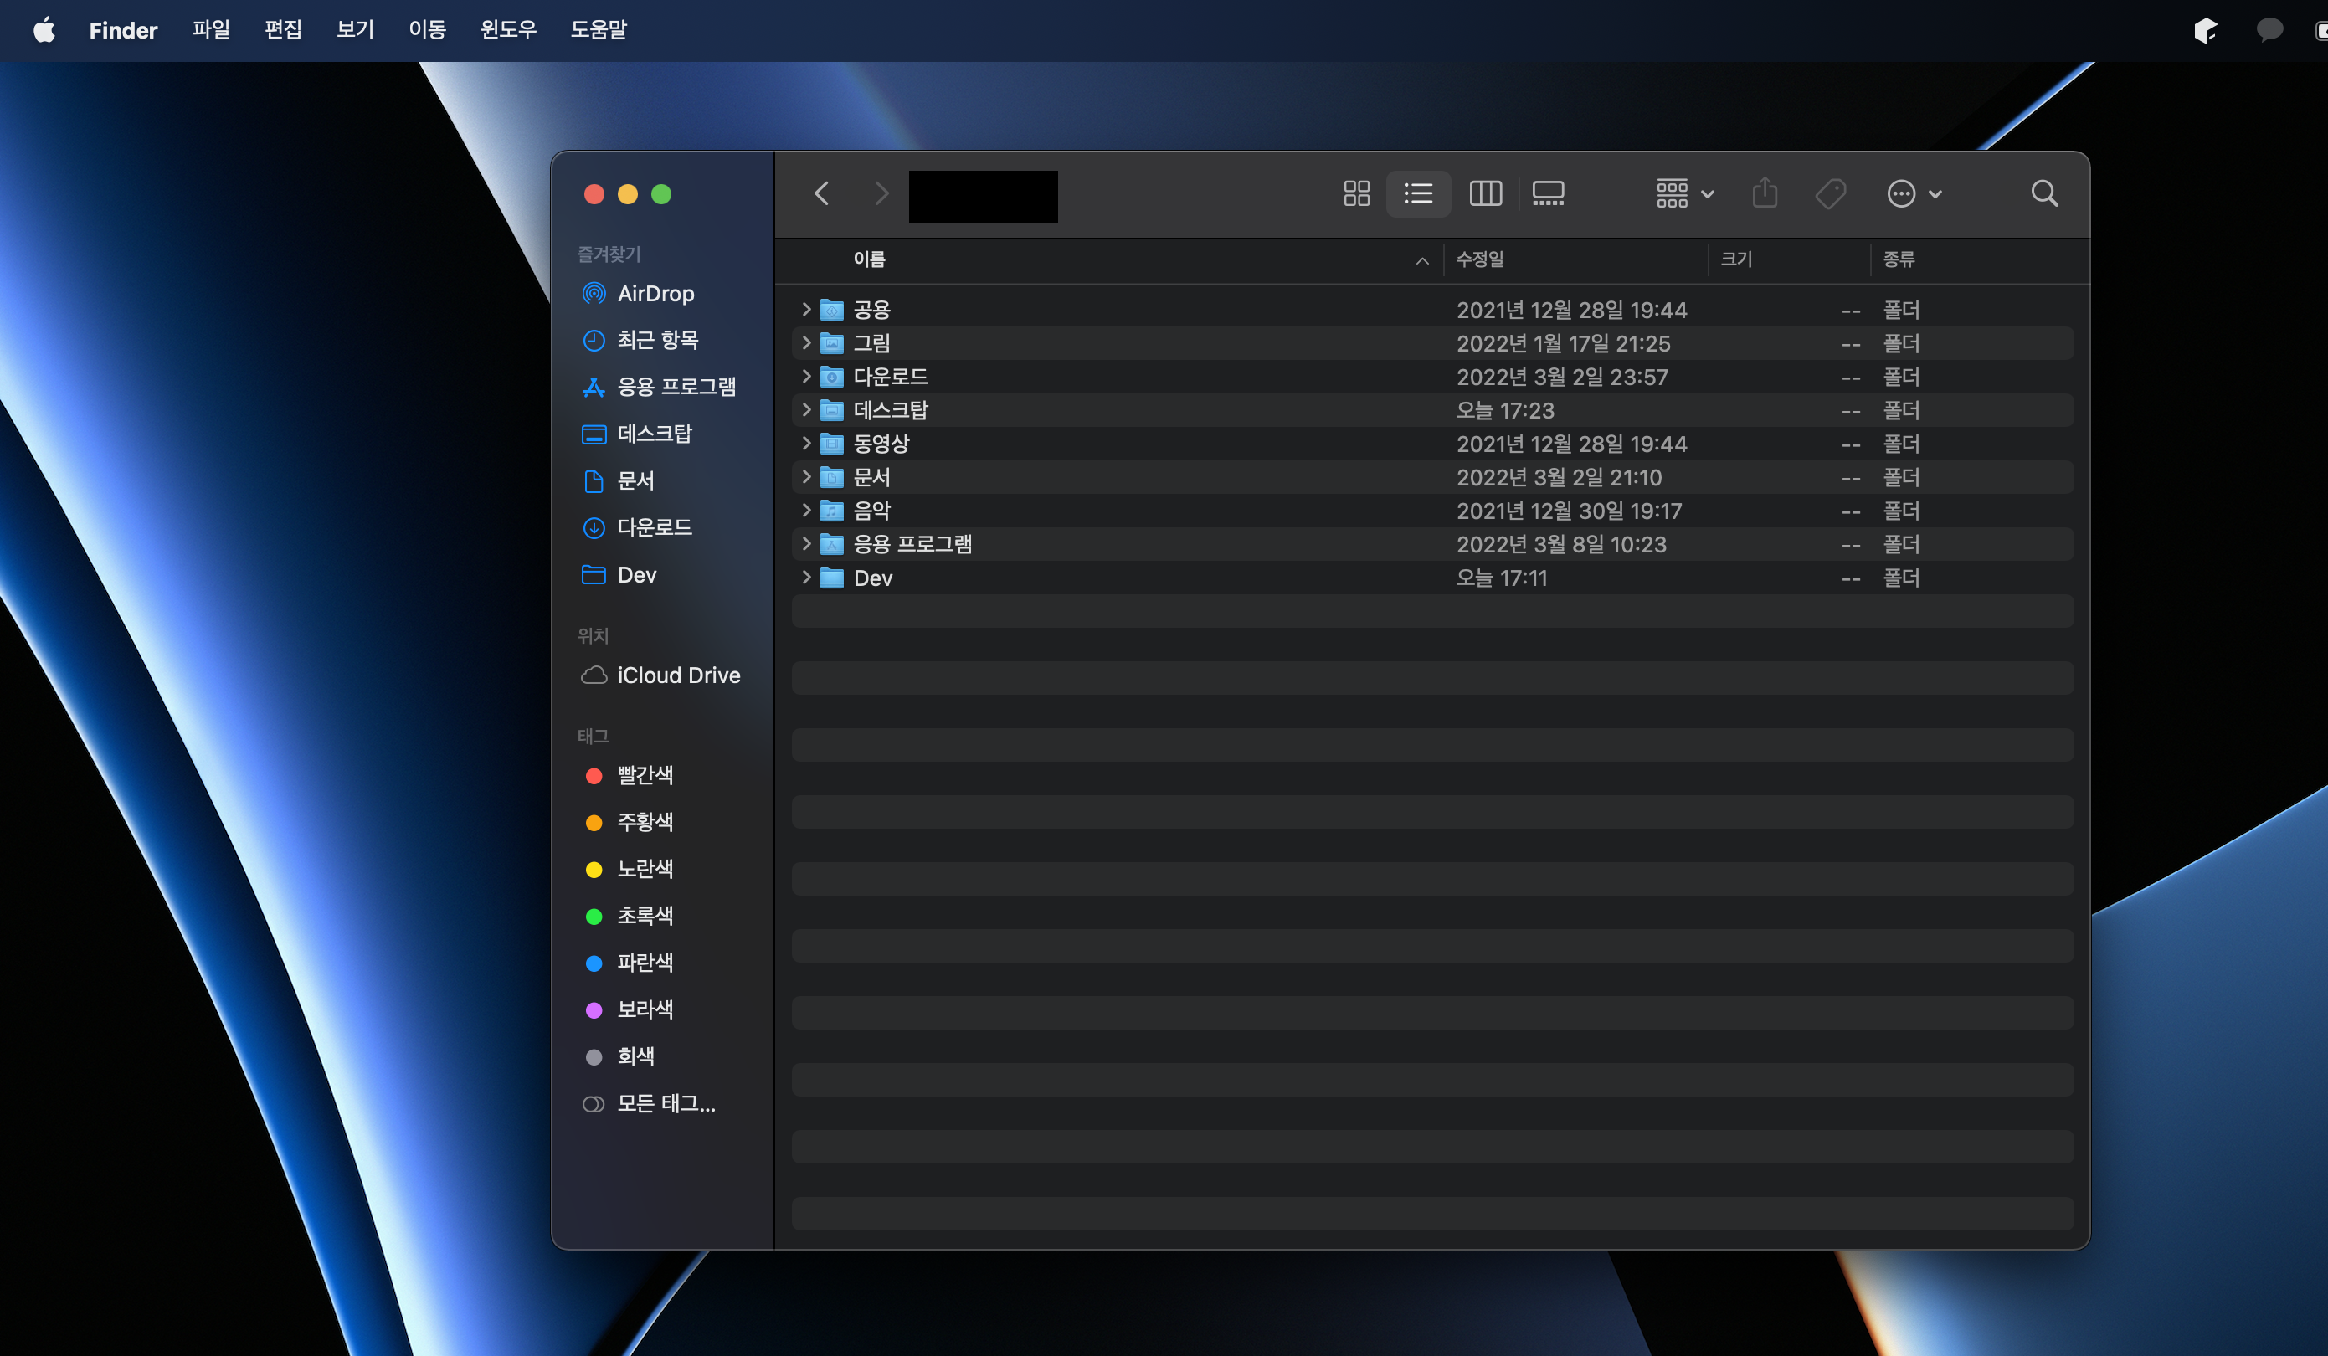2328x1356 pixels.
Task: Select the 빨간색 red tag
Action: (644, 775)
